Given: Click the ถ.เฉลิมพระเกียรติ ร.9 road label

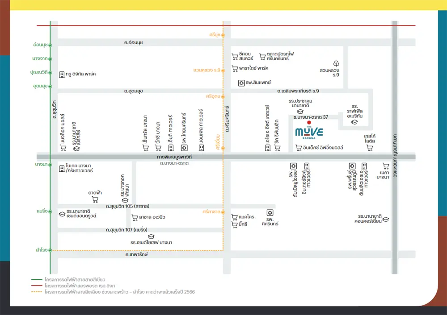Looking at the screenshot, I should click(x=298, y=91).
